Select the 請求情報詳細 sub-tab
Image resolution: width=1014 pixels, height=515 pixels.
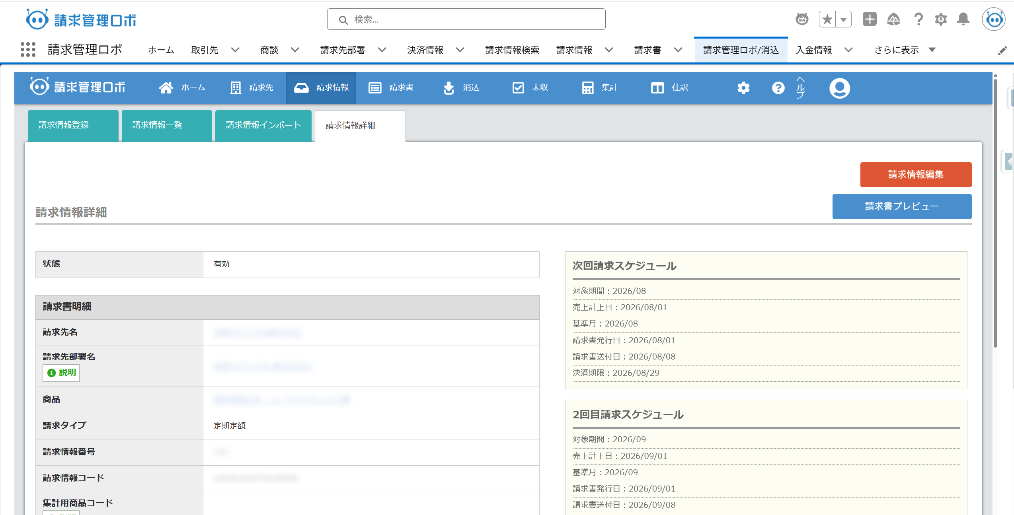360,126
